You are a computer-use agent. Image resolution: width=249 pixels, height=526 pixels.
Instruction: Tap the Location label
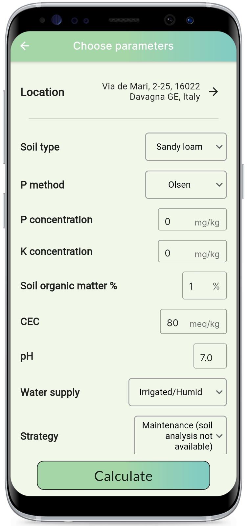[42, 92]
